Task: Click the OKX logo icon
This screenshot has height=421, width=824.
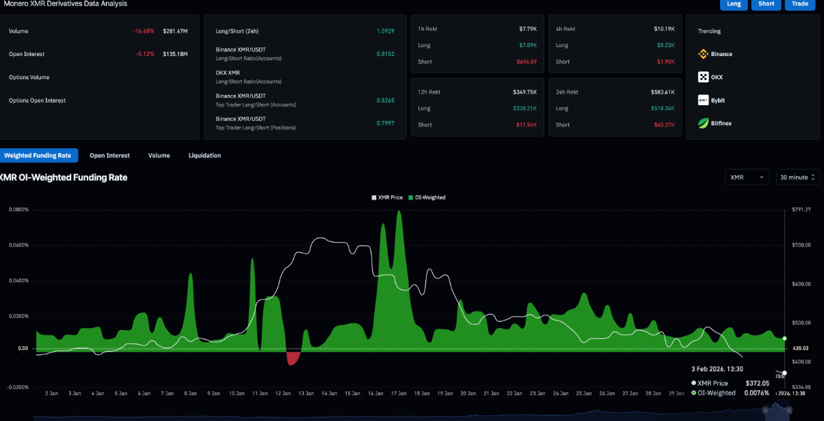Action: pos(703,77)
